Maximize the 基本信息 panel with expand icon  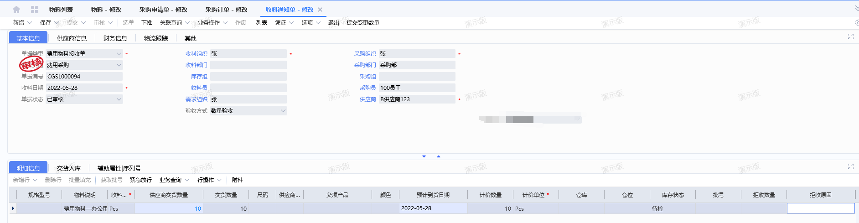[850, 36]
